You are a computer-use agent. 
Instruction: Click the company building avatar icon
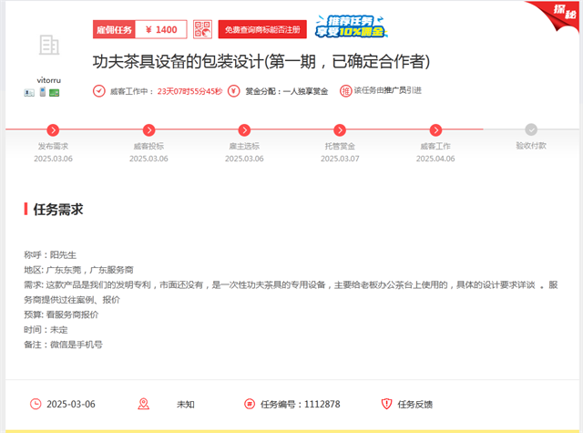pyautogui.click(x=49, y=45)
